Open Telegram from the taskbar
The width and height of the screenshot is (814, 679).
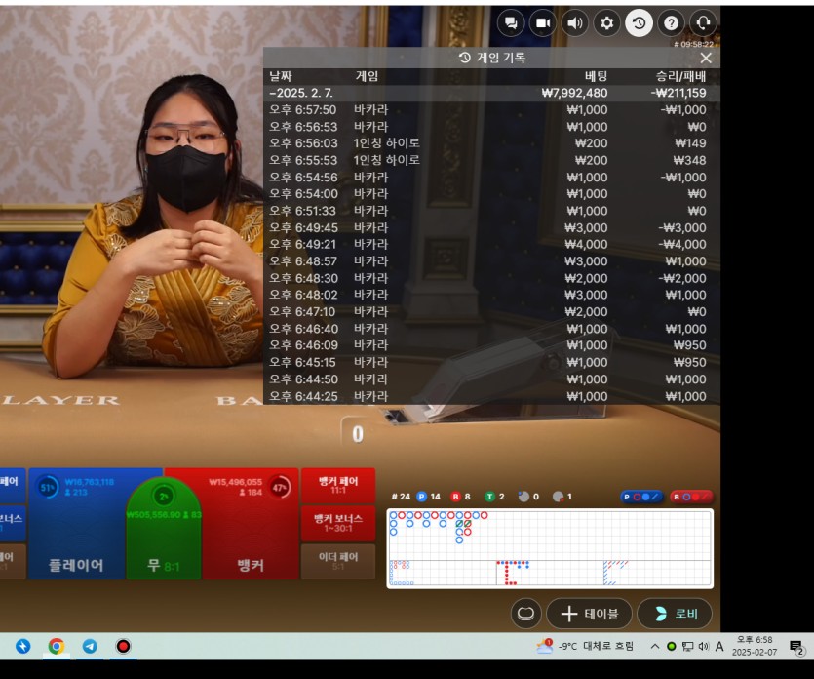pos(90,646)
